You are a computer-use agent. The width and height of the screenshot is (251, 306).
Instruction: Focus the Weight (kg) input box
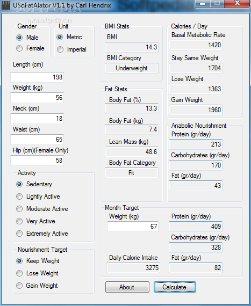coord(37,98)
